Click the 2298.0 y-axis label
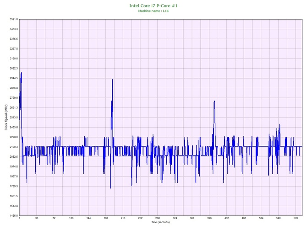The image size is (307, 230). pos(14,137)
